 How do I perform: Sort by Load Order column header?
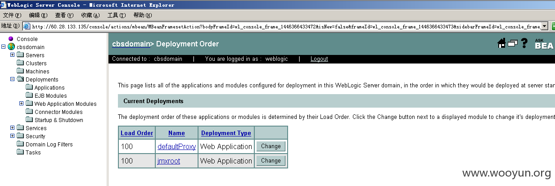137,133
